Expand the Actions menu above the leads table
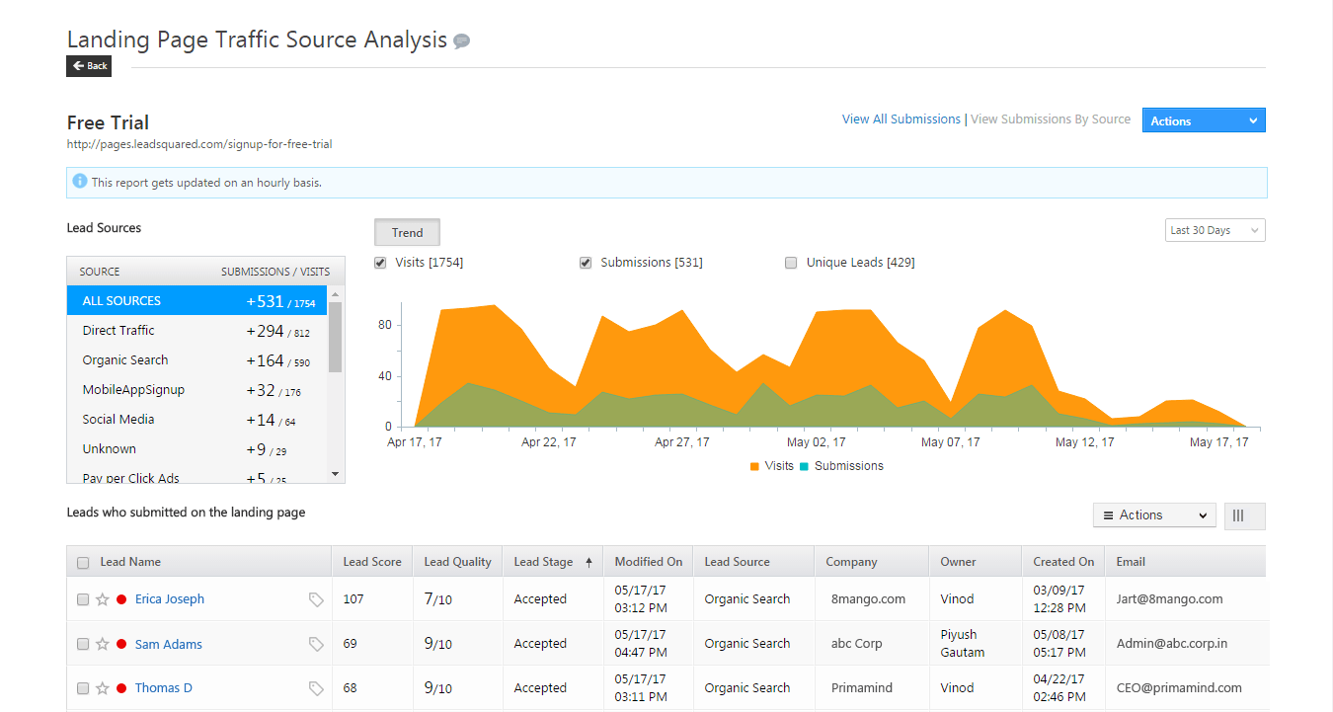Viewport: 1333px width, 712px height. point(1153,514)
